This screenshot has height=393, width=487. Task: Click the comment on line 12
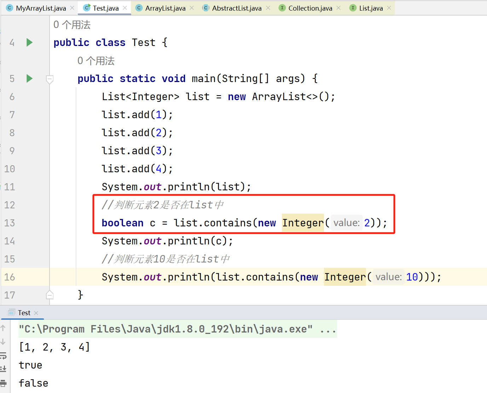(163, 205)
